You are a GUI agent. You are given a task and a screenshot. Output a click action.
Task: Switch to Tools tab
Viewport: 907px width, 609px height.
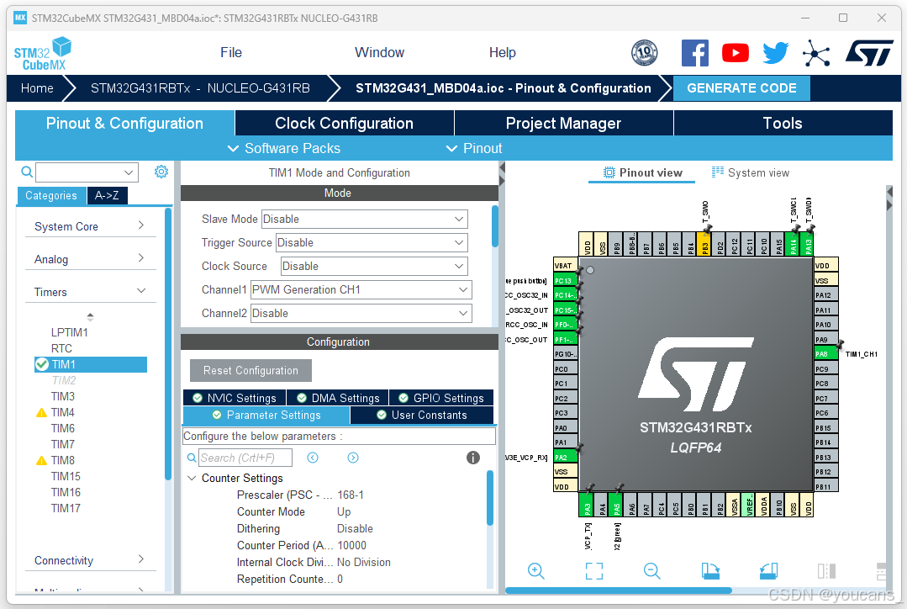coord(783,124)
